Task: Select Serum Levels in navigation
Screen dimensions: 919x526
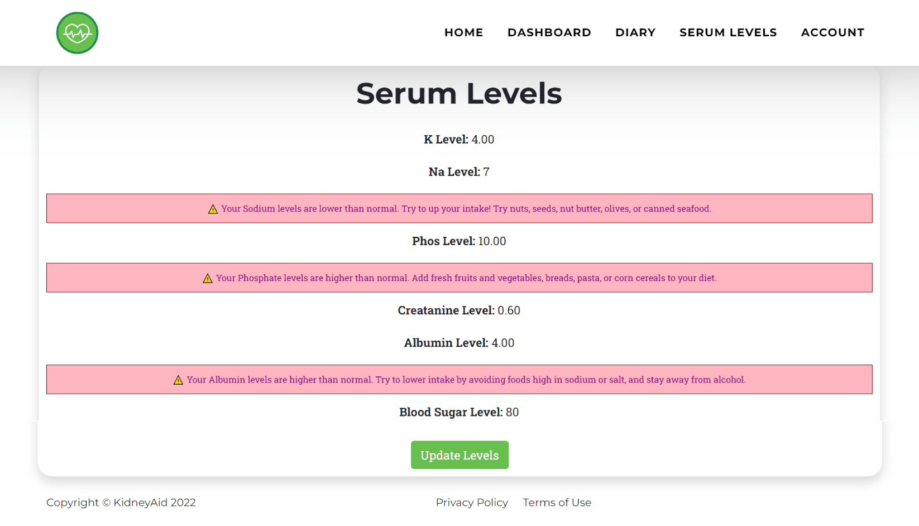Action: 728,32
